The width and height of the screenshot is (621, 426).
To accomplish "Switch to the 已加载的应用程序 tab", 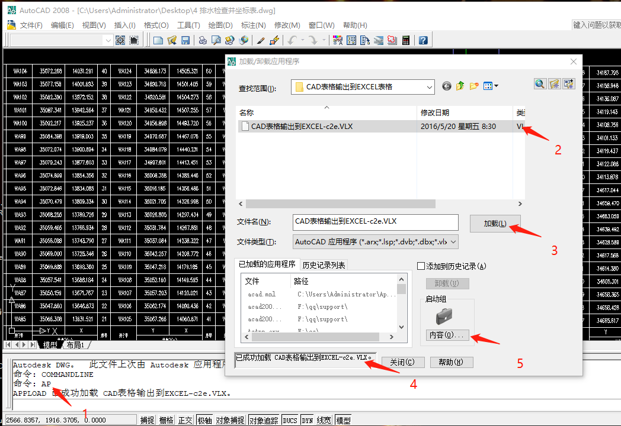I will coord(267,264).
